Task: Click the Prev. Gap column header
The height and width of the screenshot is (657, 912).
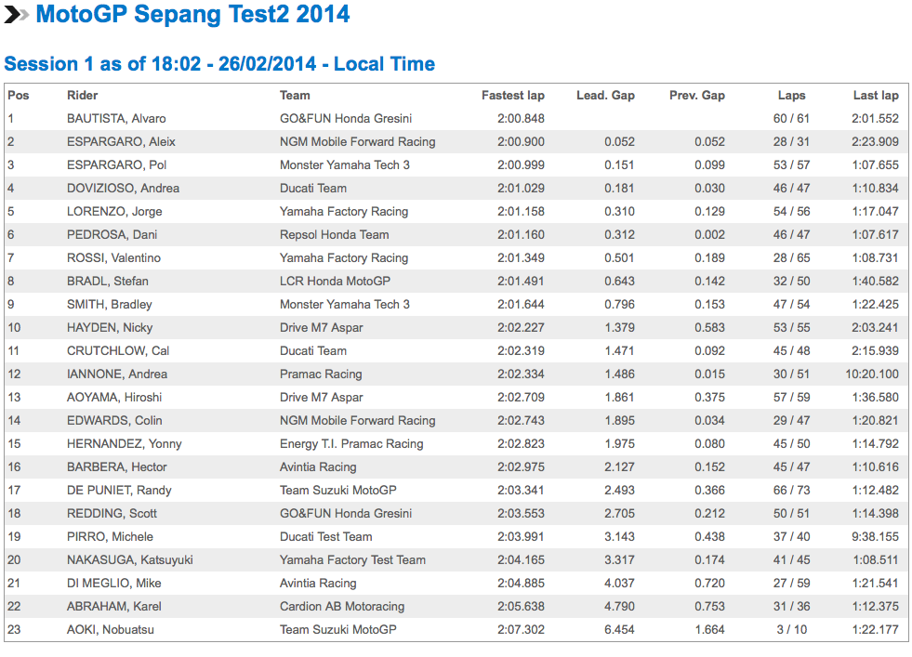Action: point(697,96)
